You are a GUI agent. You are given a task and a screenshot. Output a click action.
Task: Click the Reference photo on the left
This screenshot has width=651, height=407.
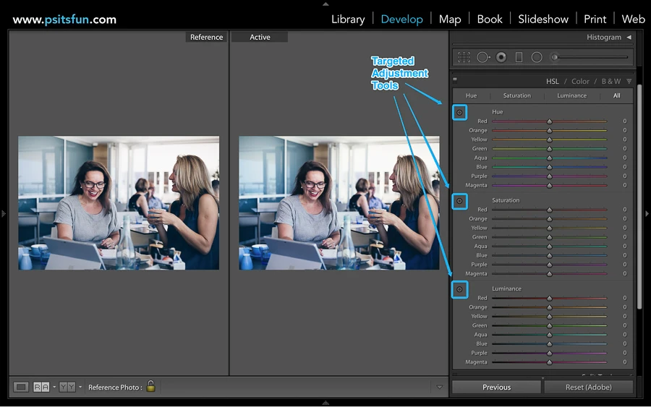pyautogui.click(x=119, y=203)
